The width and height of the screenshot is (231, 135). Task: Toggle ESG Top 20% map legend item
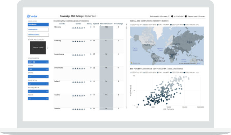pyautogui.click(x=137, y=24)
